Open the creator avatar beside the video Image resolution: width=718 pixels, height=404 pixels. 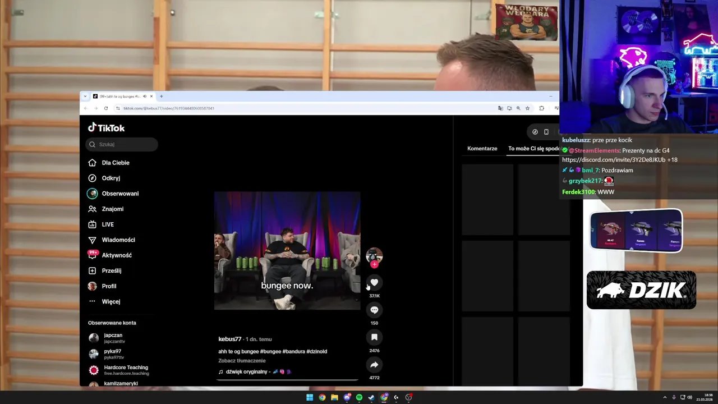[x=374, y=256]
